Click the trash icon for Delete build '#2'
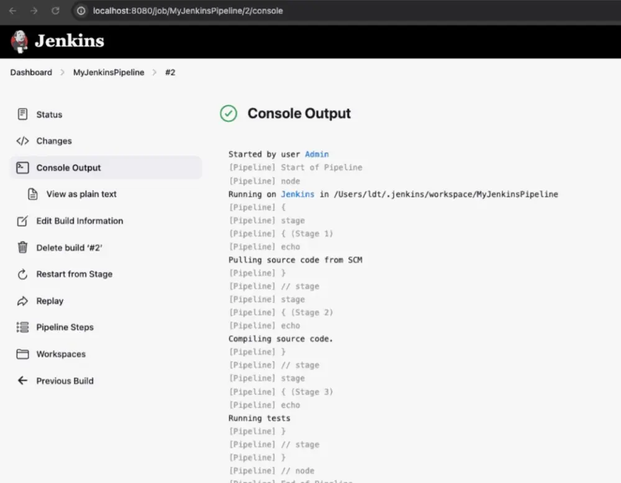The width and height of the screenshot is (621, 483). pos(22,248)
